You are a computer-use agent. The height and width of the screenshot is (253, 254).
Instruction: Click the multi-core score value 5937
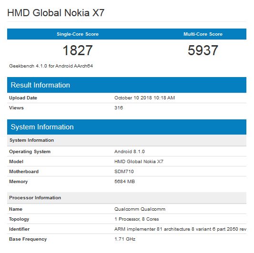(203, 50)
